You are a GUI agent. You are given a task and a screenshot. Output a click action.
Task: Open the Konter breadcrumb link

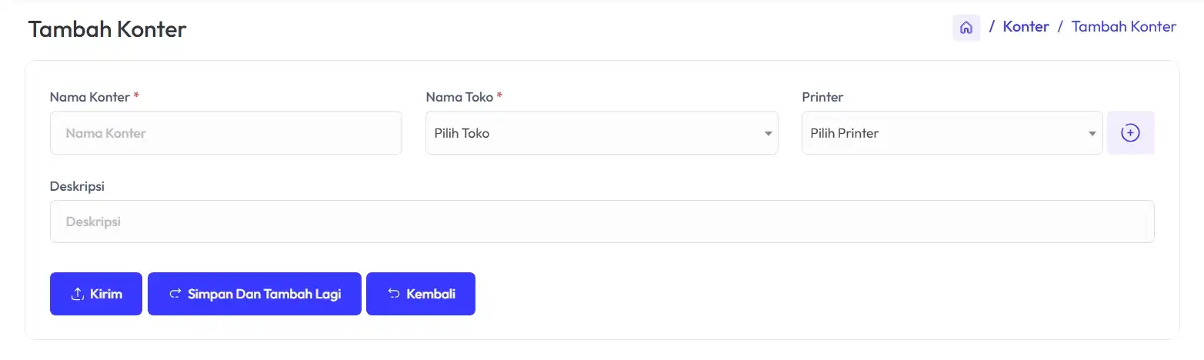coord(1026,27)
